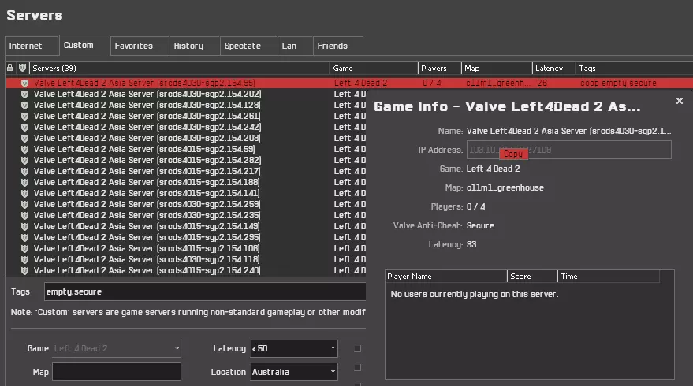Sort by Tags column header
The image size is (693, 386).
(x=635, y=68)
